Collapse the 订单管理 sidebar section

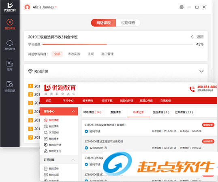point(73,160)
